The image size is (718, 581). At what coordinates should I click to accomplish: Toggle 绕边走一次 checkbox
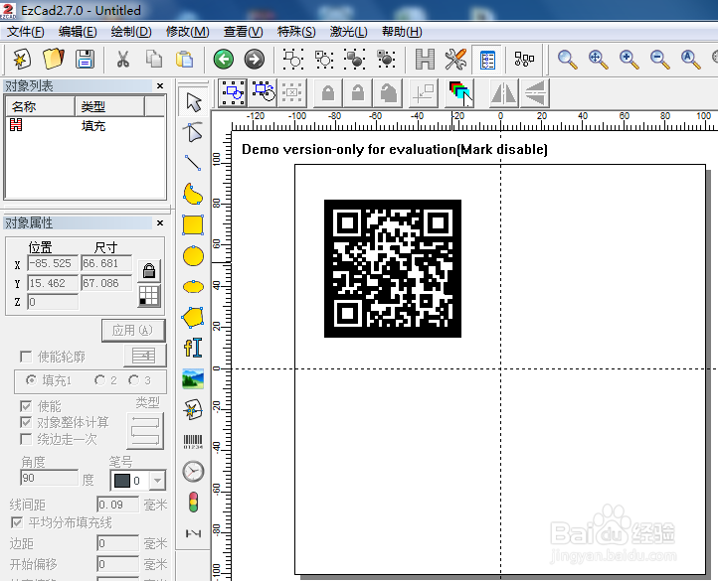coord(26,440)
